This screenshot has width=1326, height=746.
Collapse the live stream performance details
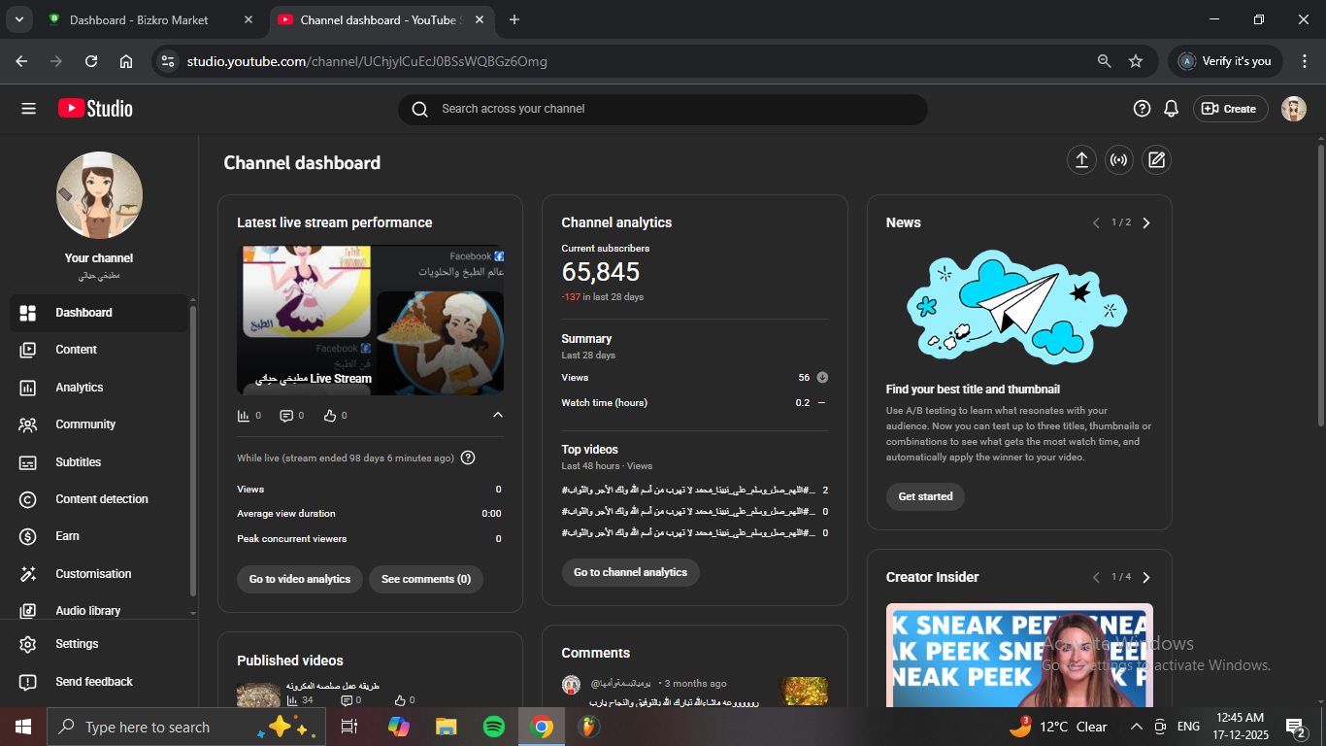coord(498,416)
